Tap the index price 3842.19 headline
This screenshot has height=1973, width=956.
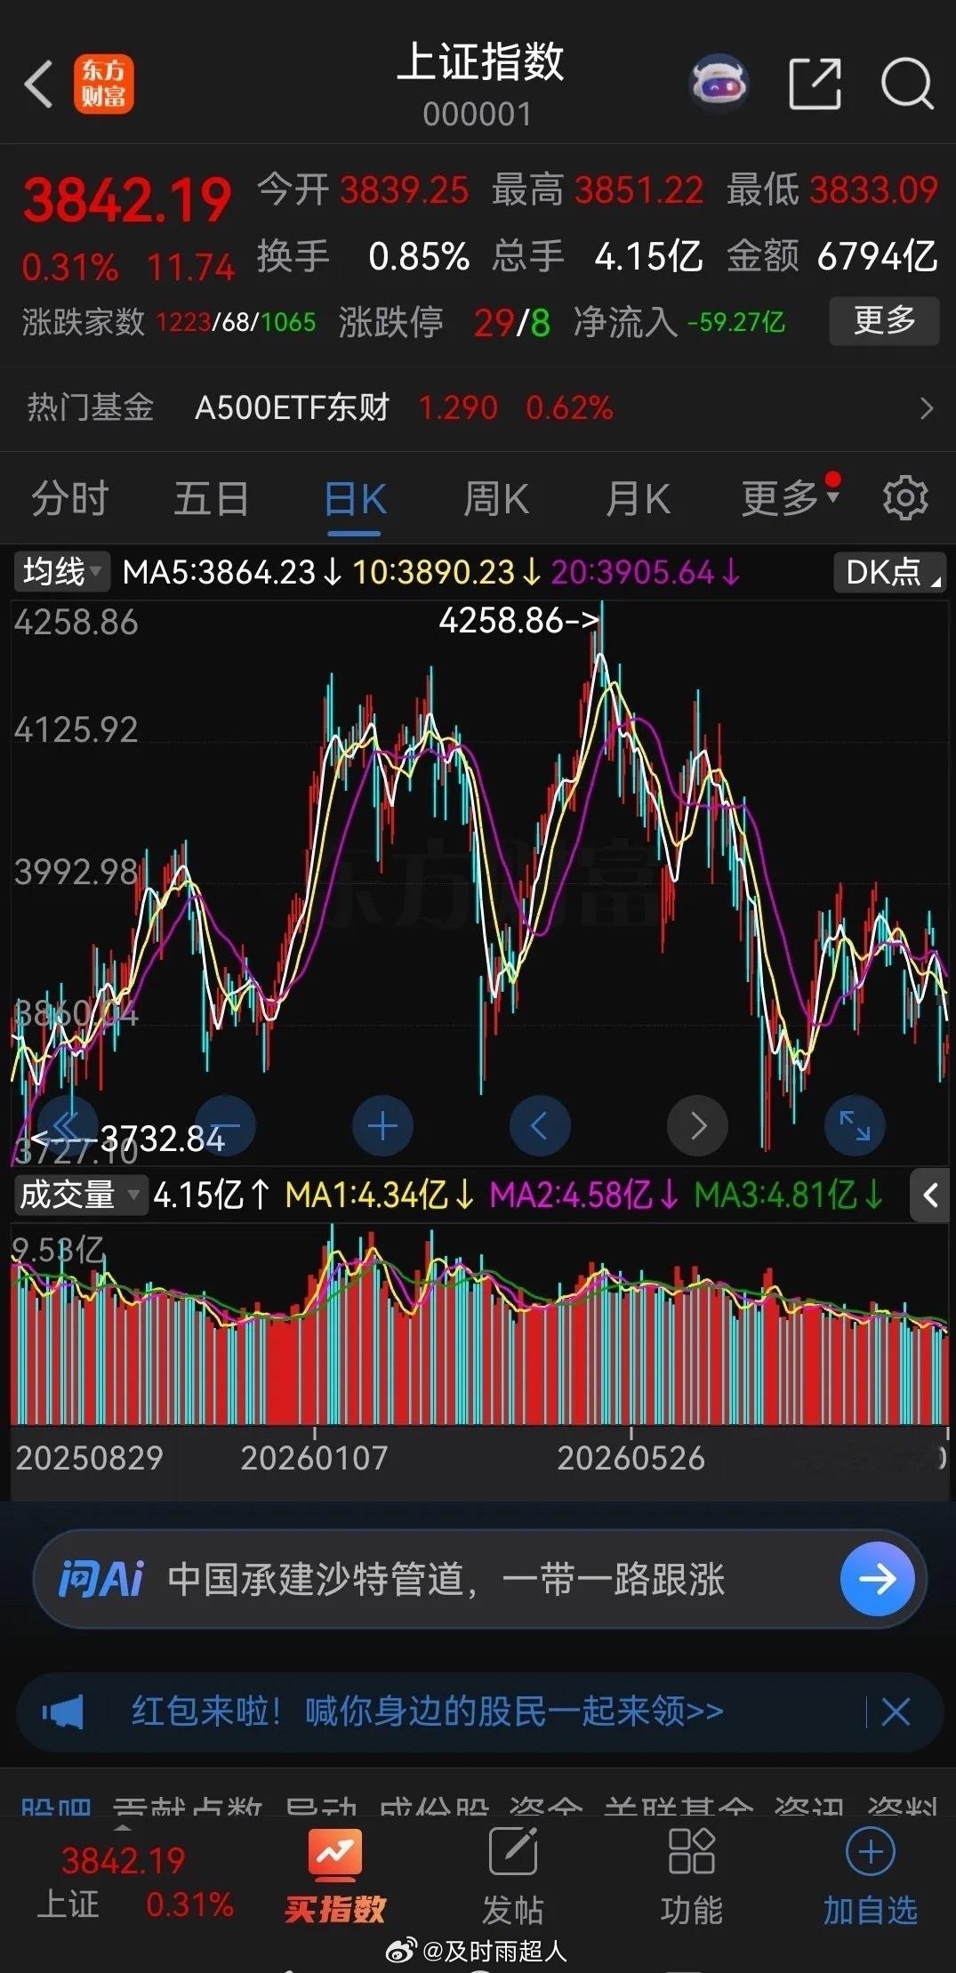pos(127,201)
